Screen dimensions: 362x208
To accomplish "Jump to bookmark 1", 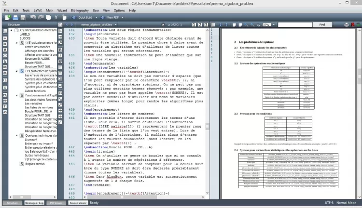I will click(193, 24).
